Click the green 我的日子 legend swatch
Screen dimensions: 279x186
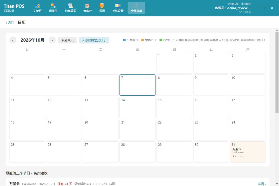[161, 40]
